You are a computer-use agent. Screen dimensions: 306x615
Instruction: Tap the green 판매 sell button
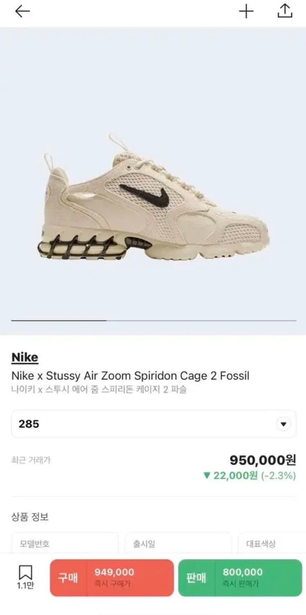tap(240, 578)
